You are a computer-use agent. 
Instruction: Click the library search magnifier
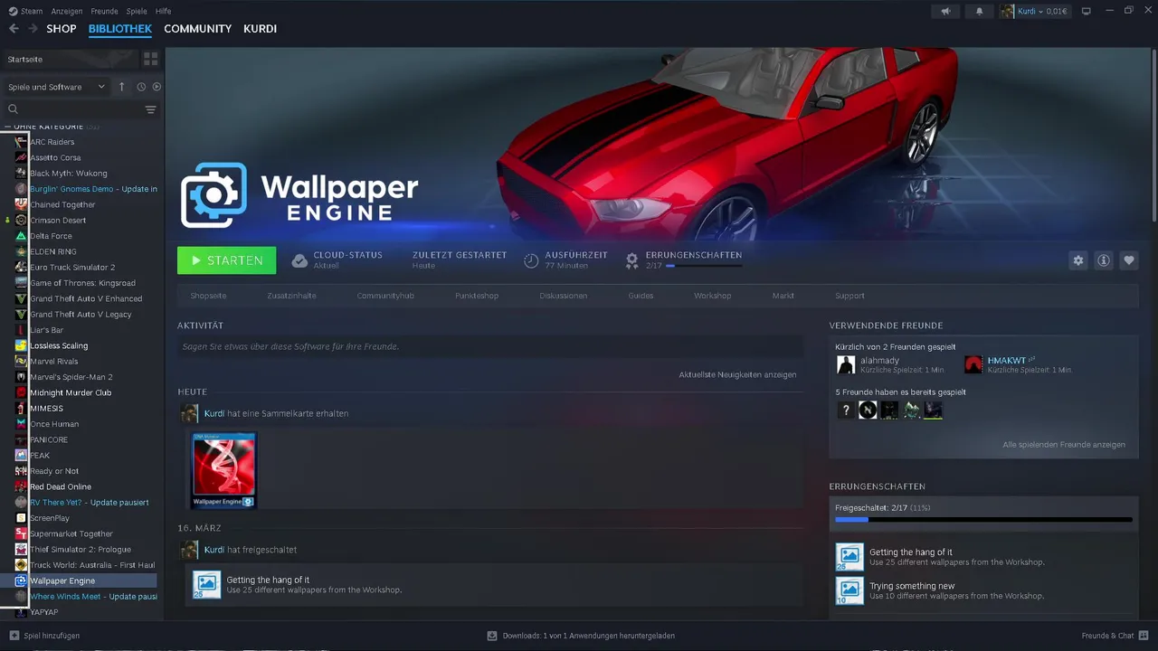coord(13,109)
